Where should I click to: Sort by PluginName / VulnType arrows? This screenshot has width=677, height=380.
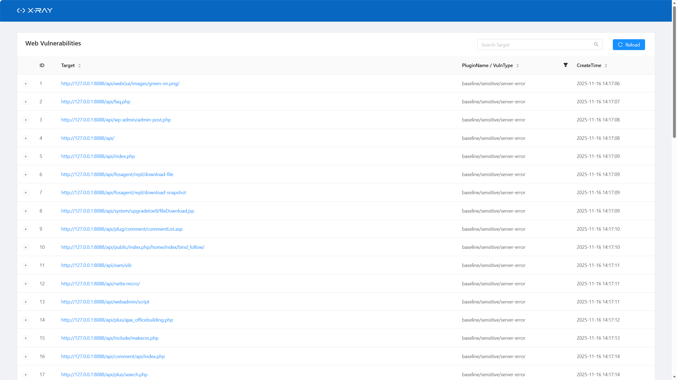(517, 65)
